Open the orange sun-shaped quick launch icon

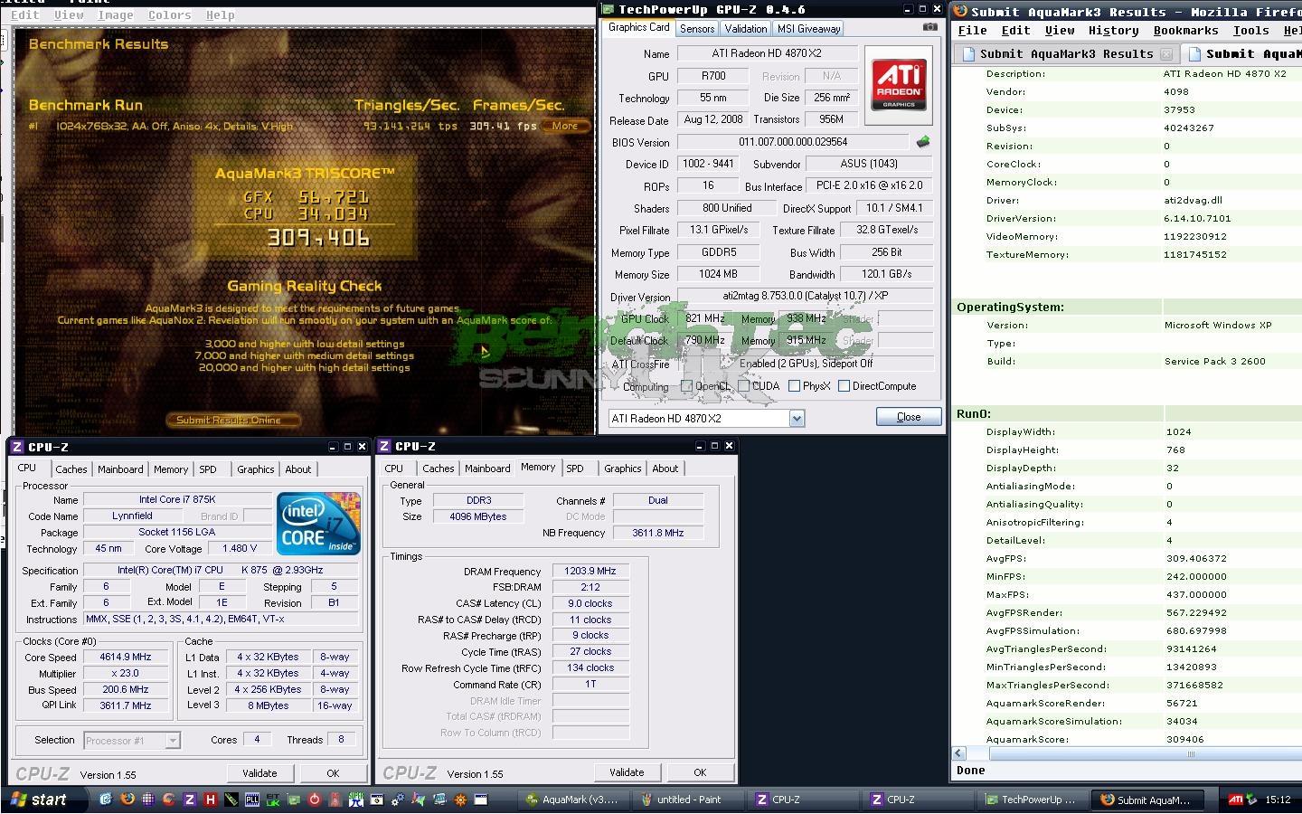click(x=460, y=800)
